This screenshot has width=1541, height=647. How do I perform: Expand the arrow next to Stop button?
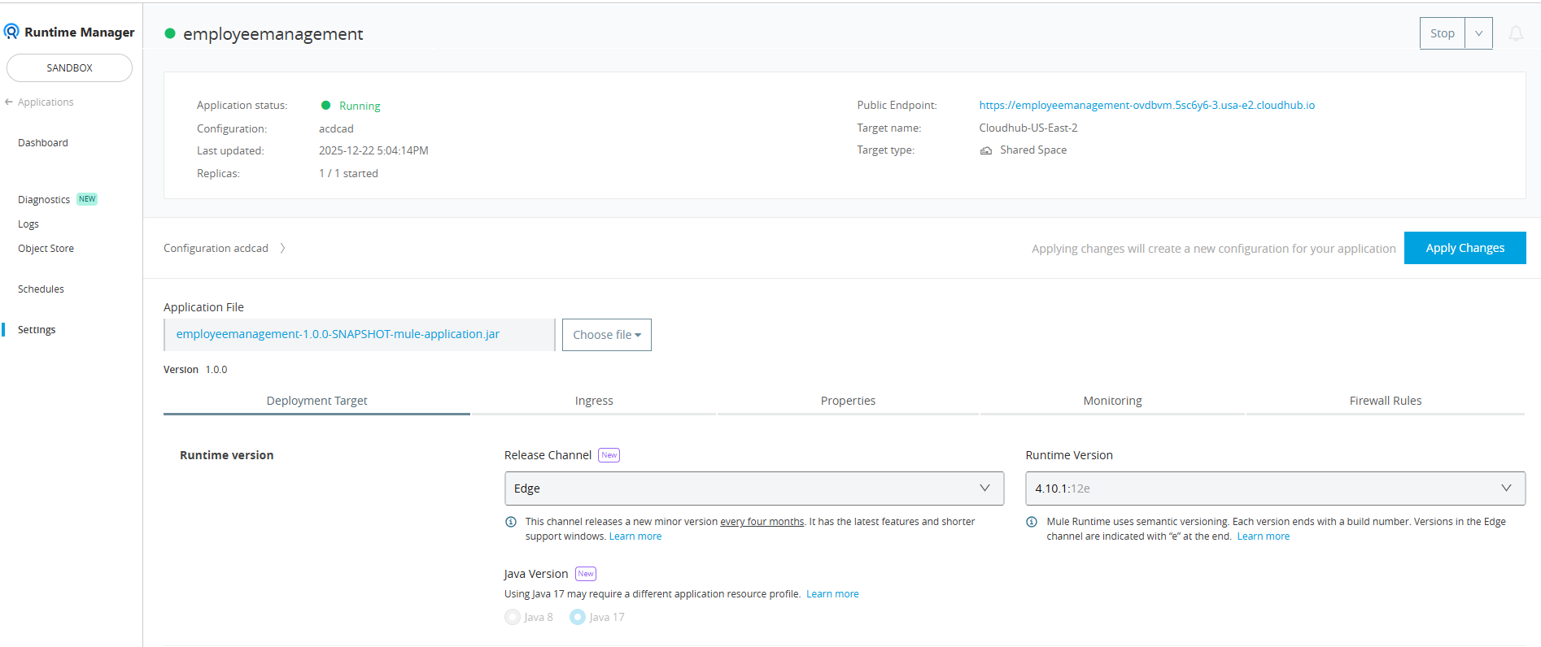tap(1478, 33)
